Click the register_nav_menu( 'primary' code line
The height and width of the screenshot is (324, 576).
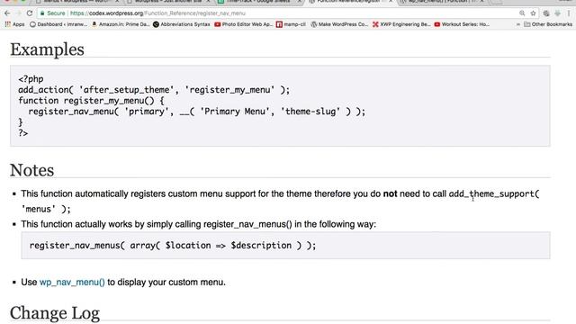click(197, 112)
